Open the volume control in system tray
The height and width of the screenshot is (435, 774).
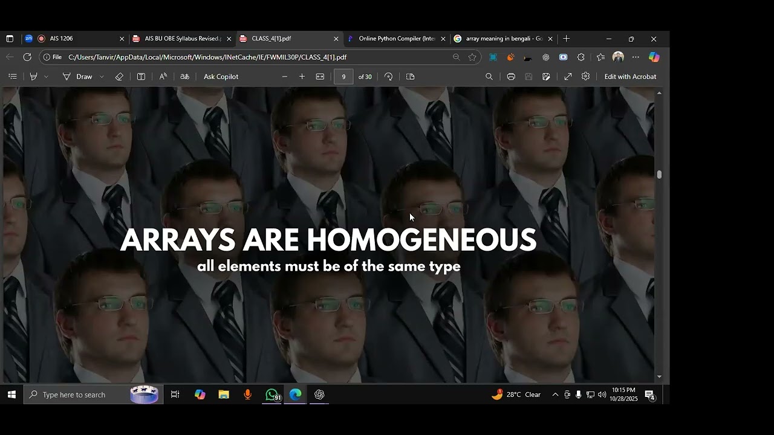point(602,395)
